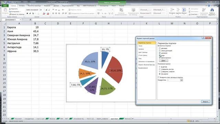Screen dimensions: 220x124
Task: Check the series name (имя ряда) checkbox
Action: point(159,48)
